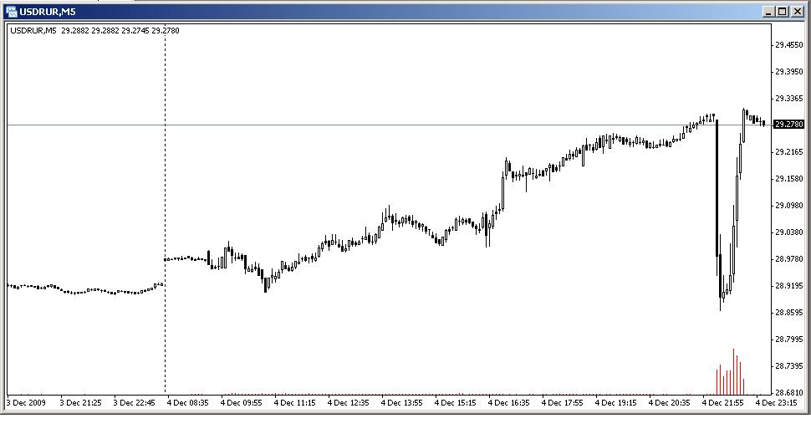The height and width of the screenshot is (439, 811).
Task: Click the chart window icon in title bar
Action: pos(12,11)
